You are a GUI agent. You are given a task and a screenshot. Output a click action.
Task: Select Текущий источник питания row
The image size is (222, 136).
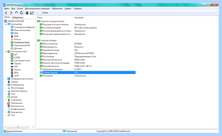[87, 24]
